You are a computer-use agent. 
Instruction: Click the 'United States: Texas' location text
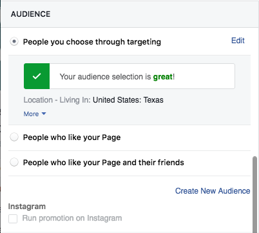click(x=128, y=100)
